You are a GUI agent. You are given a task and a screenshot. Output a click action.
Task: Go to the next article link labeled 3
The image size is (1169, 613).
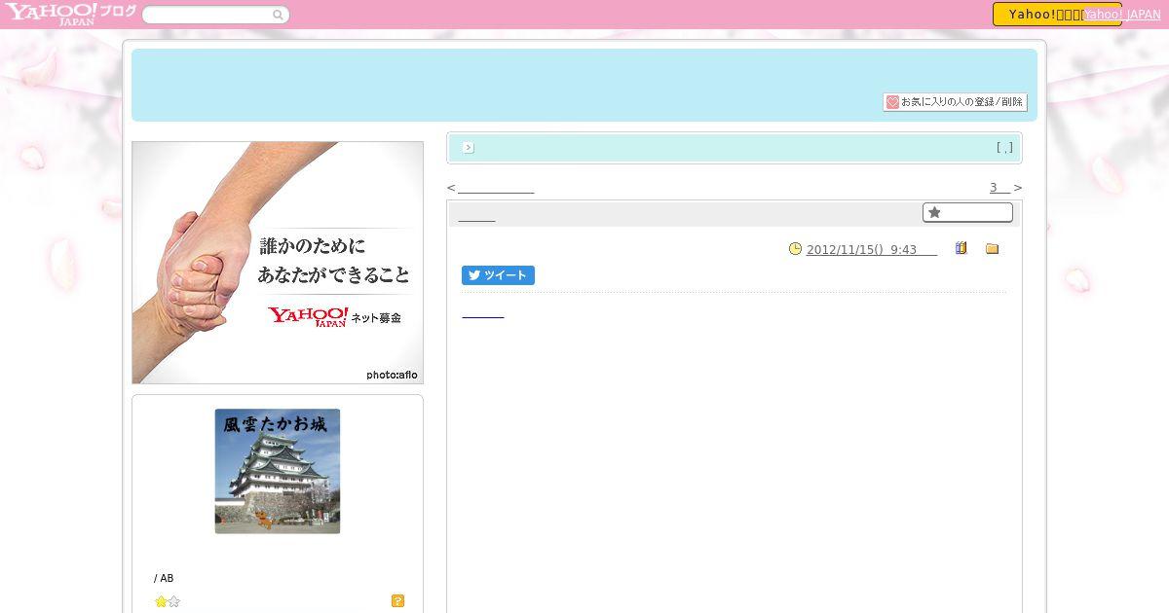[x=999, y=188]
